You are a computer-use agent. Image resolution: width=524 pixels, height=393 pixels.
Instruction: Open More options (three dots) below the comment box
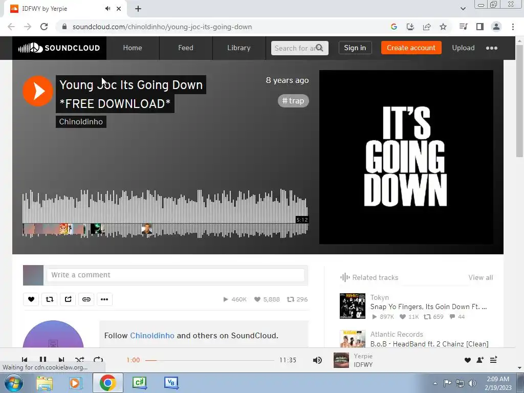(104, 299)
